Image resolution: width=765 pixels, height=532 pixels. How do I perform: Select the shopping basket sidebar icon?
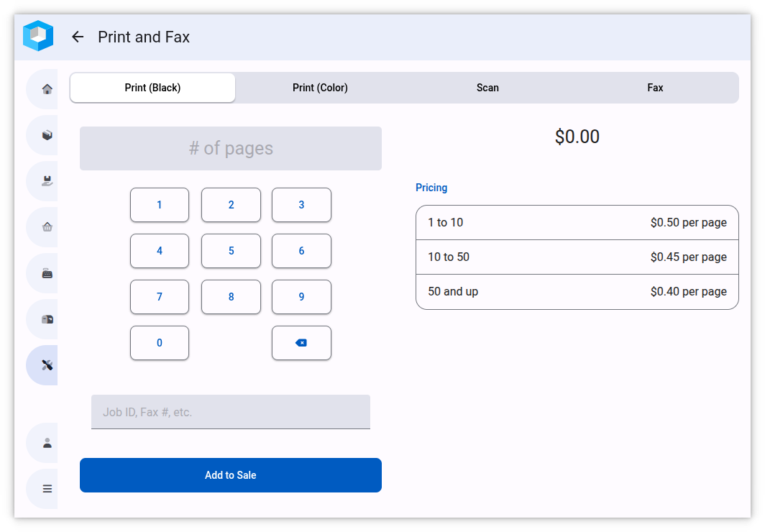pyautogui.click(x=47, y=227)
